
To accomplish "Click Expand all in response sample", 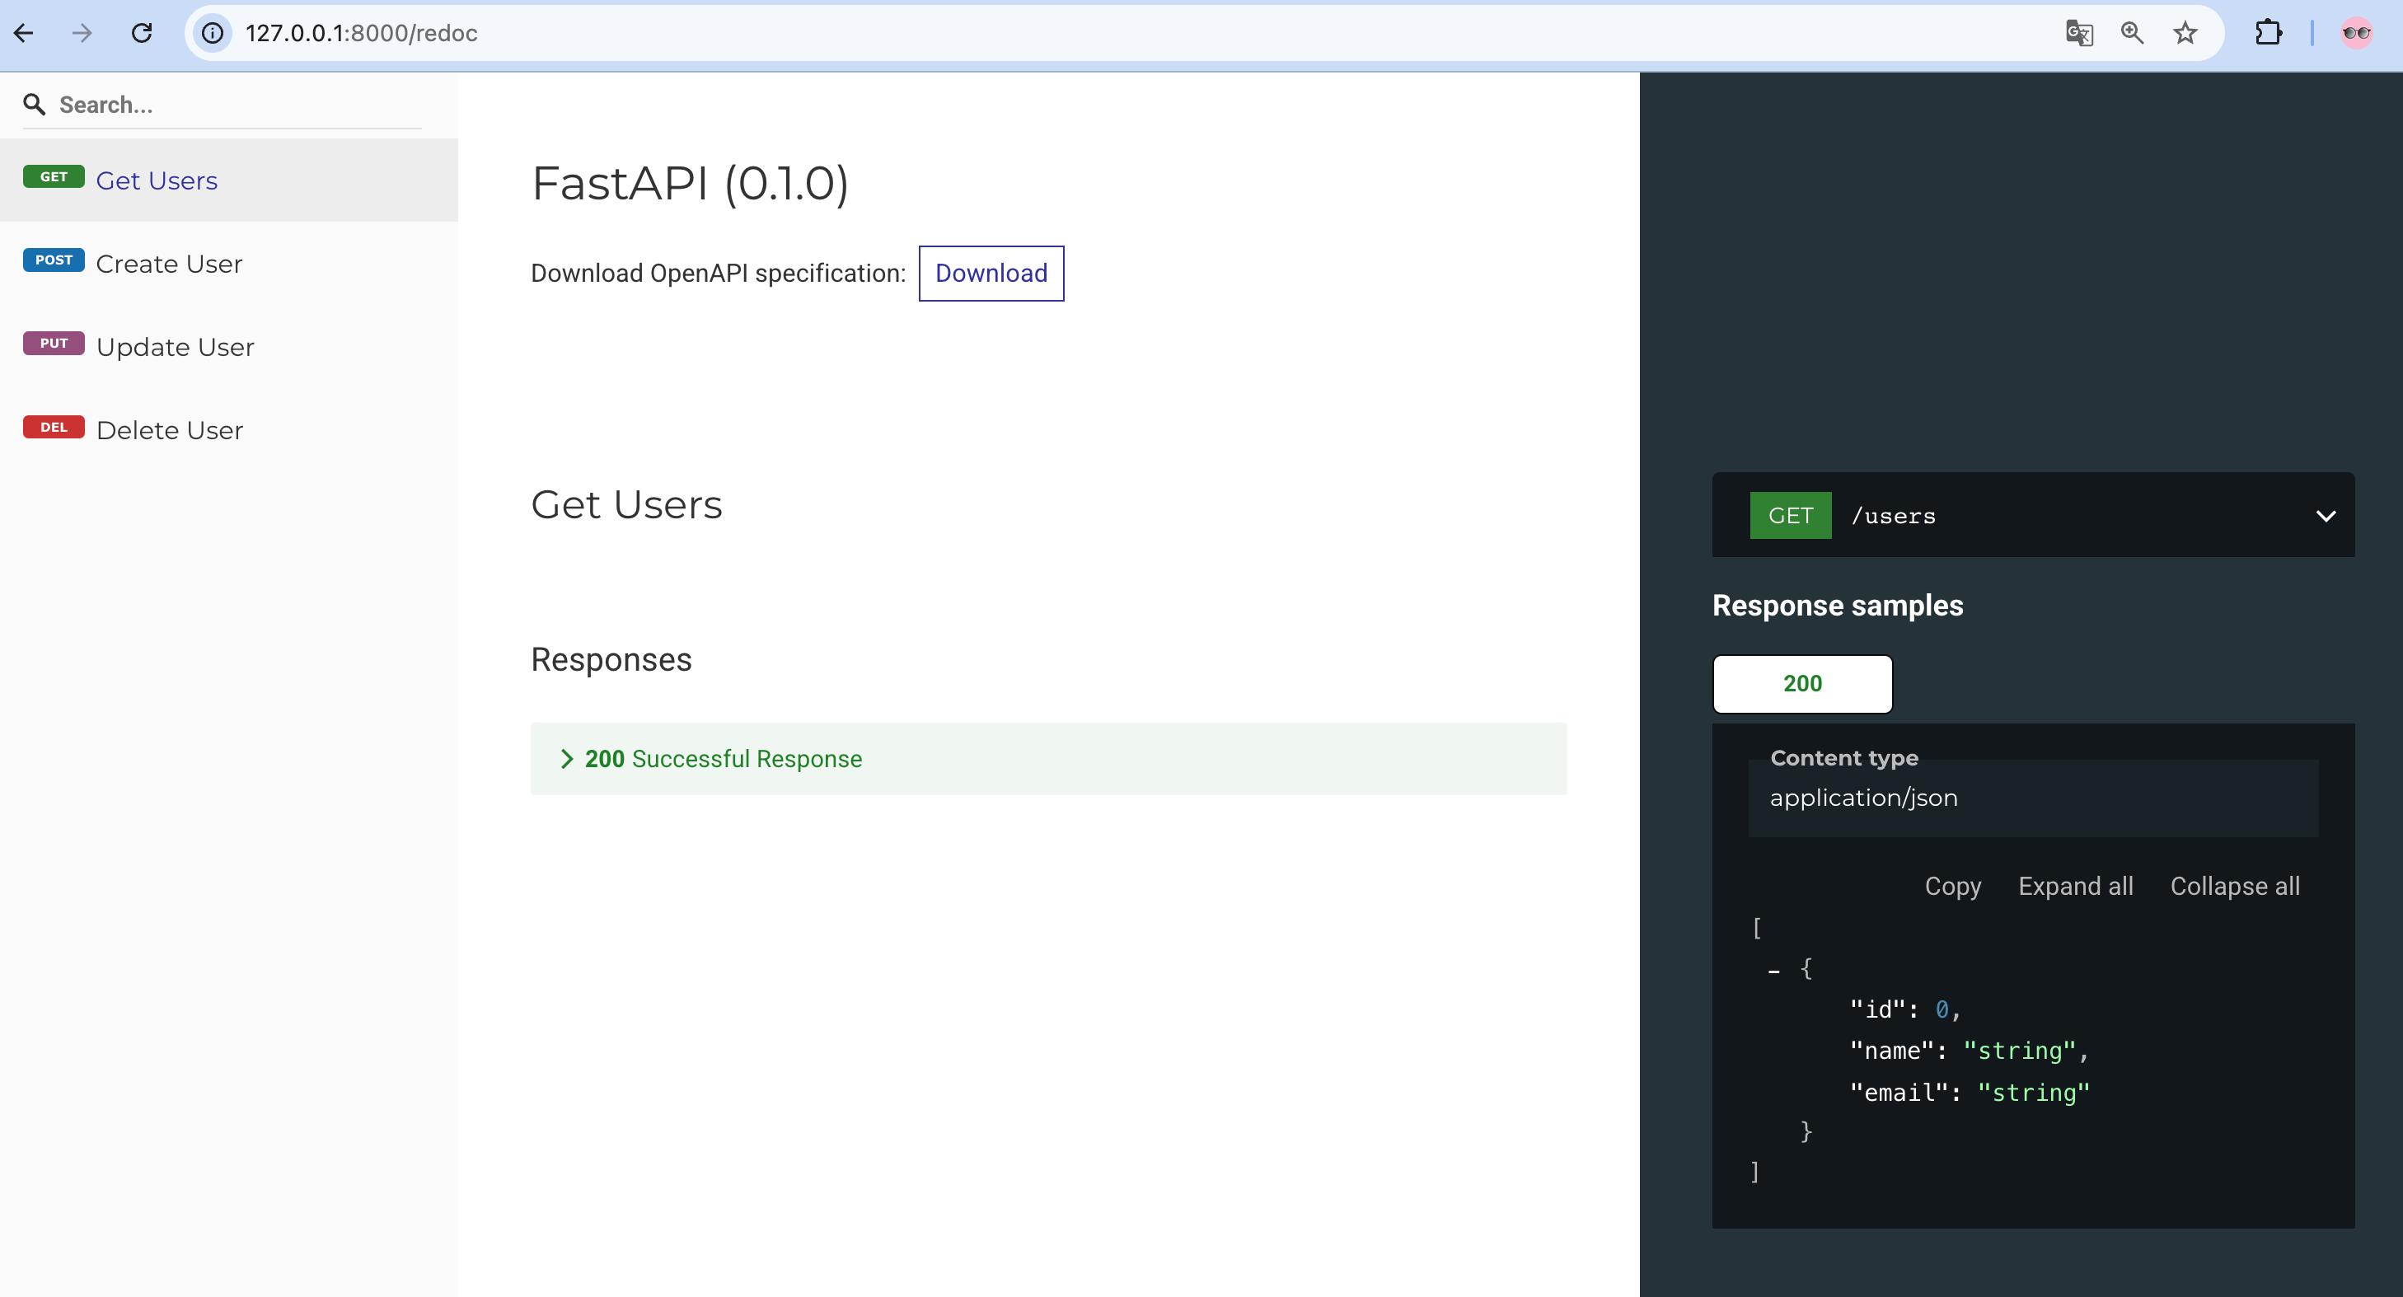I will (x=2075, y=887).
